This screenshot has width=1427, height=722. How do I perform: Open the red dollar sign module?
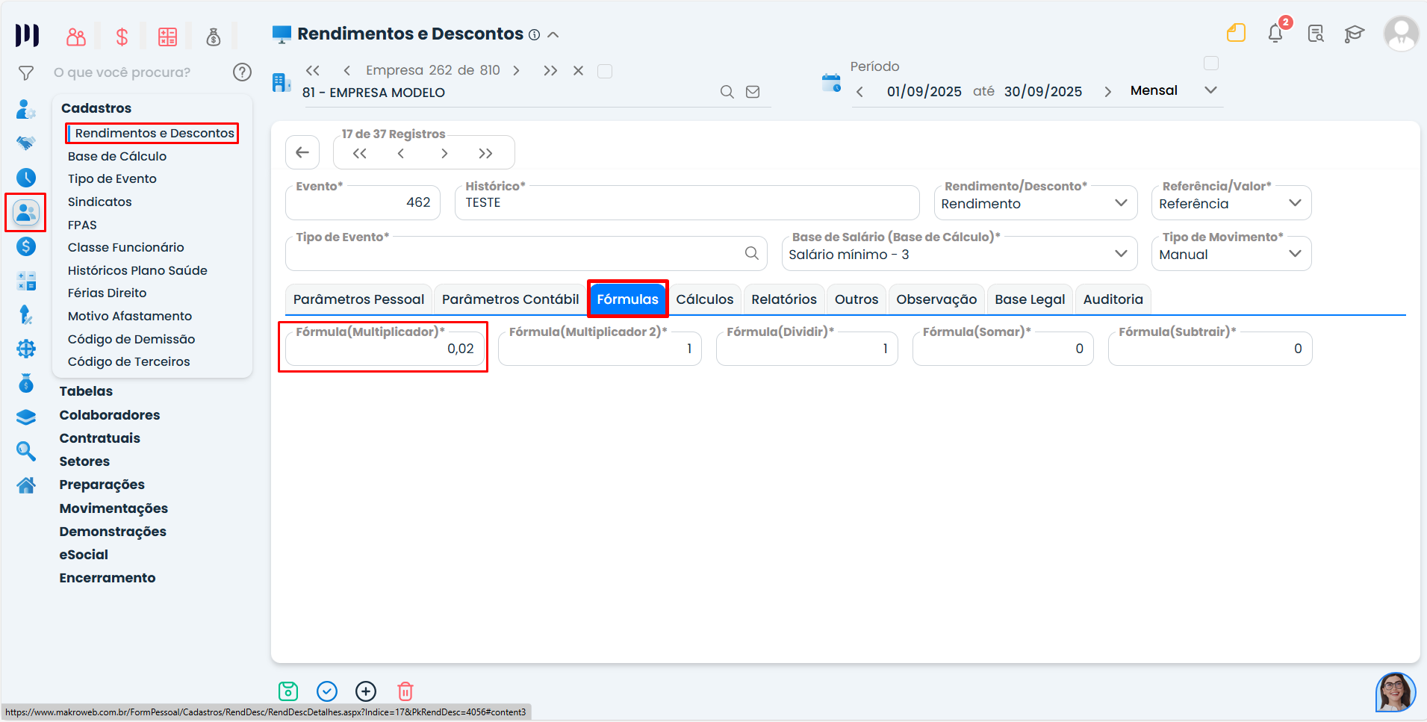[x=122, y=37]
